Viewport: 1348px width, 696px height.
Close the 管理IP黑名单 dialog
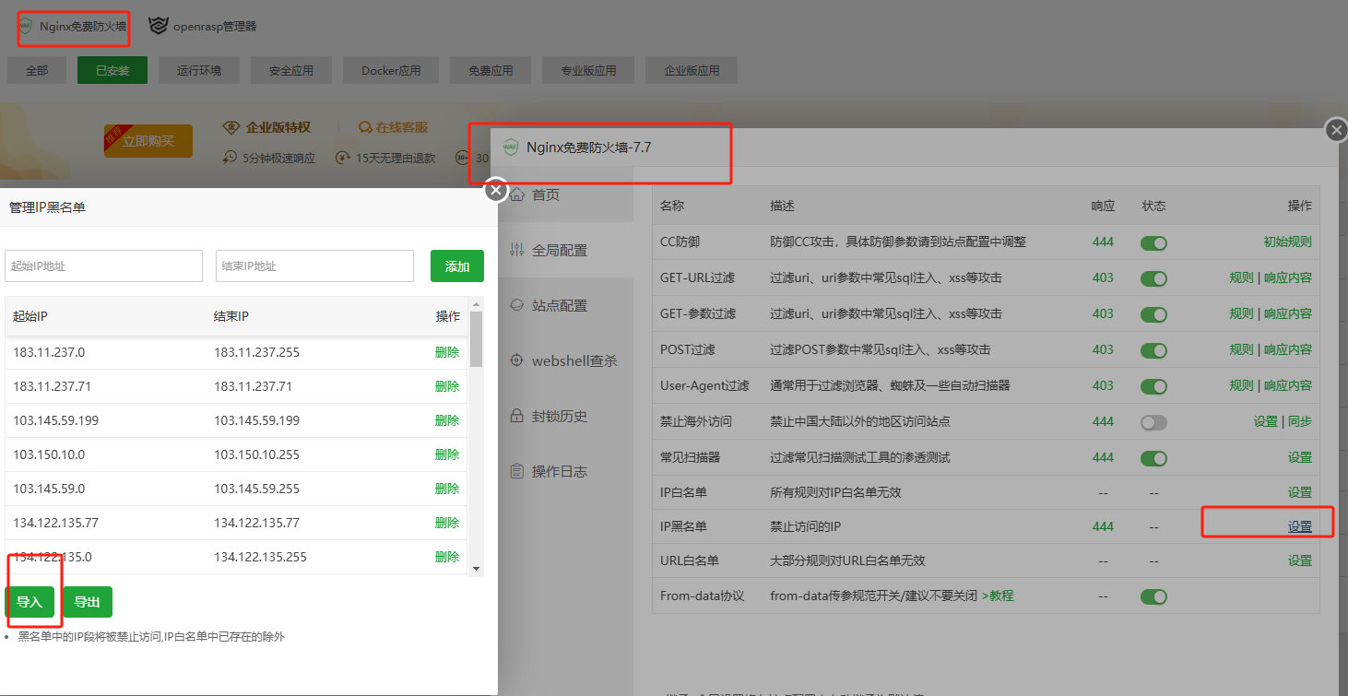point(496,190)
